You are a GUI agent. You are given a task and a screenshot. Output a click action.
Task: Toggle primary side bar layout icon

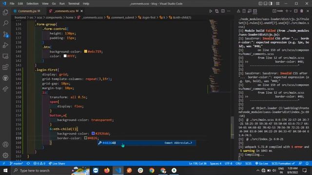[260, 3]
